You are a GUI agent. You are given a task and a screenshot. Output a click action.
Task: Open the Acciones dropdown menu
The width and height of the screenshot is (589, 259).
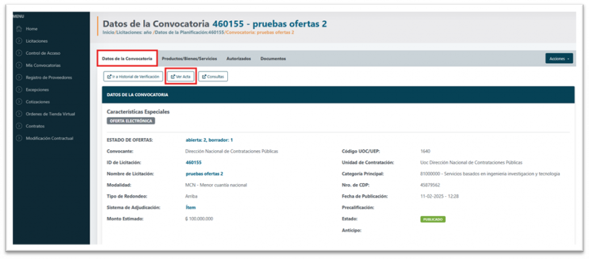coord(559,58)
